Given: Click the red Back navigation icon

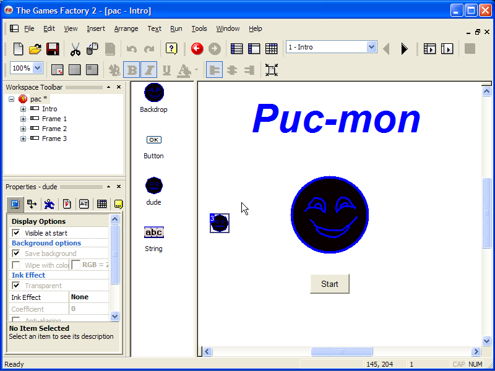Looking at the screenshot, I should click(197, 49).
